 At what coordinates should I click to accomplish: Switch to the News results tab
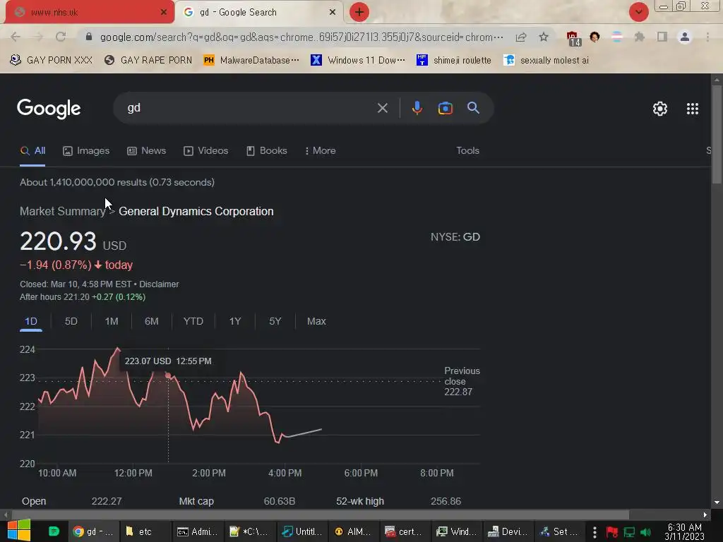click(x=147, y=151)
